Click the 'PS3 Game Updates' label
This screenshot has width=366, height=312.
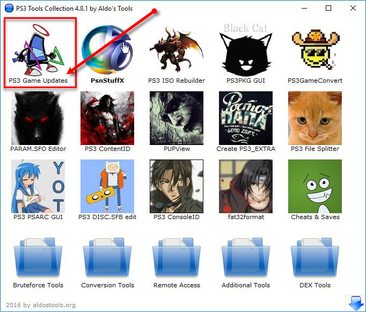38,81
